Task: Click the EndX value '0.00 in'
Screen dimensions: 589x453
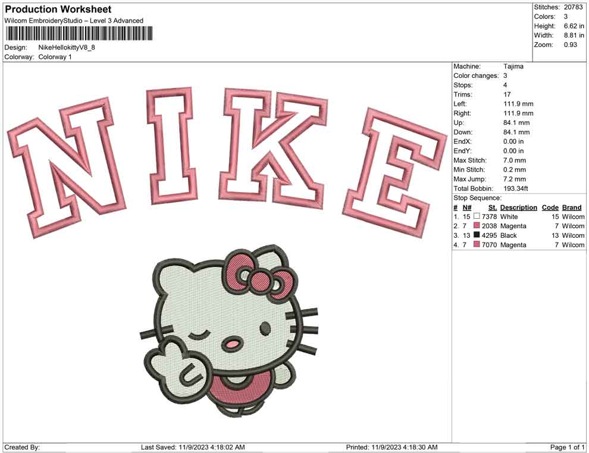Action: [x=513, y=141]
